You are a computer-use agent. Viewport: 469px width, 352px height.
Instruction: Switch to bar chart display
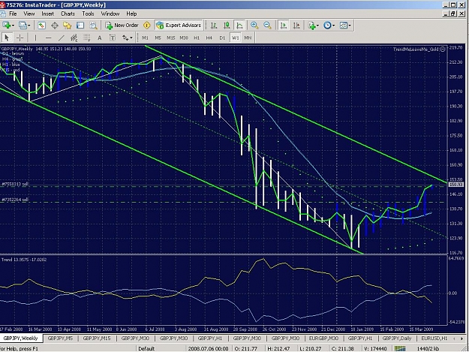tap(214, 26)
